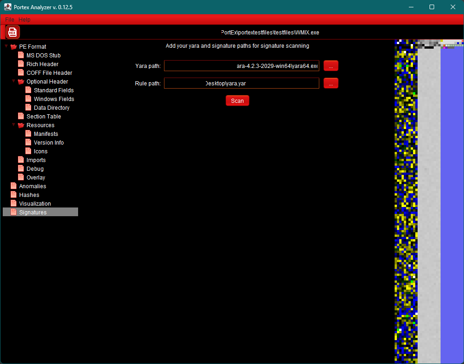The width and height of the screenshot is (464, 364).
Task: Browse for Rule path with ... button
Action: click(x=331, y=83)
